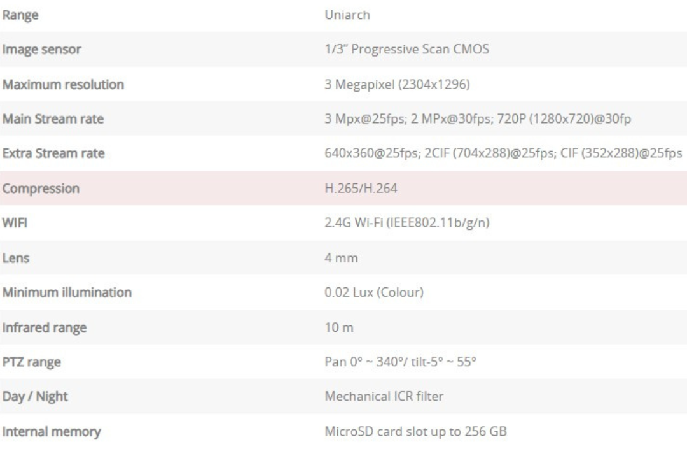Click the Main Stream rate label
The height and width of the screenshot is (449, 687).
coord(53,118)
